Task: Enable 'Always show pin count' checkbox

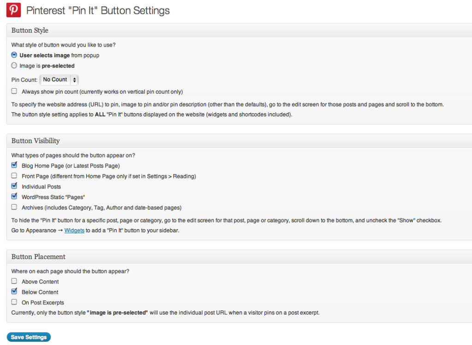Action: coord(14,91)
